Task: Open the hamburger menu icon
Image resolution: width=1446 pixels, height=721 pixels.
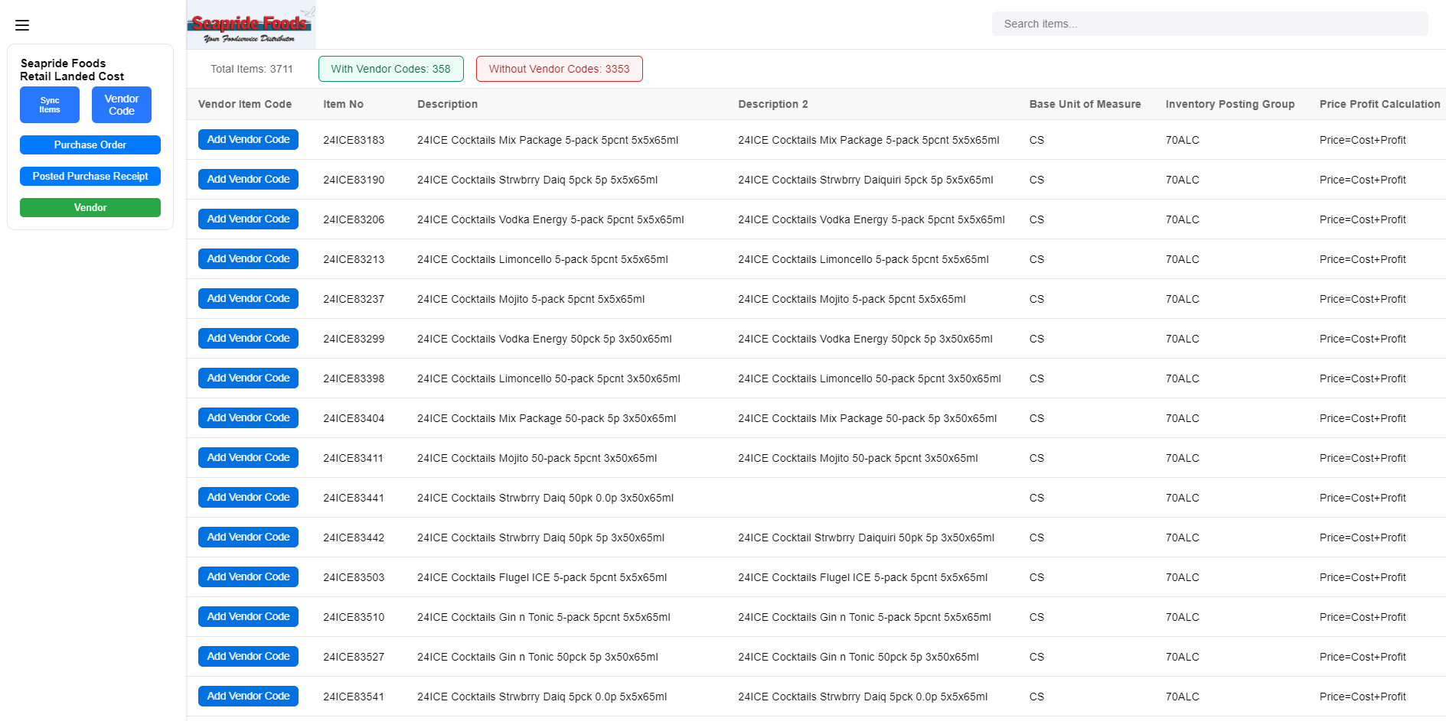Action: coord(22,25)
